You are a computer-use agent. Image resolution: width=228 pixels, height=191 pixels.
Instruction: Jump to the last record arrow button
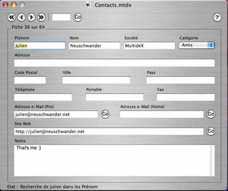coord(41,17)
